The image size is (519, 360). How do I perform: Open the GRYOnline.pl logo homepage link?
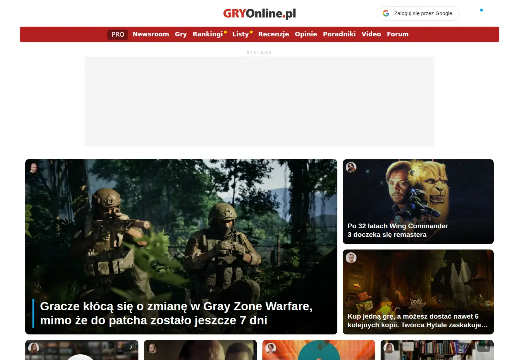coord(259,13)
